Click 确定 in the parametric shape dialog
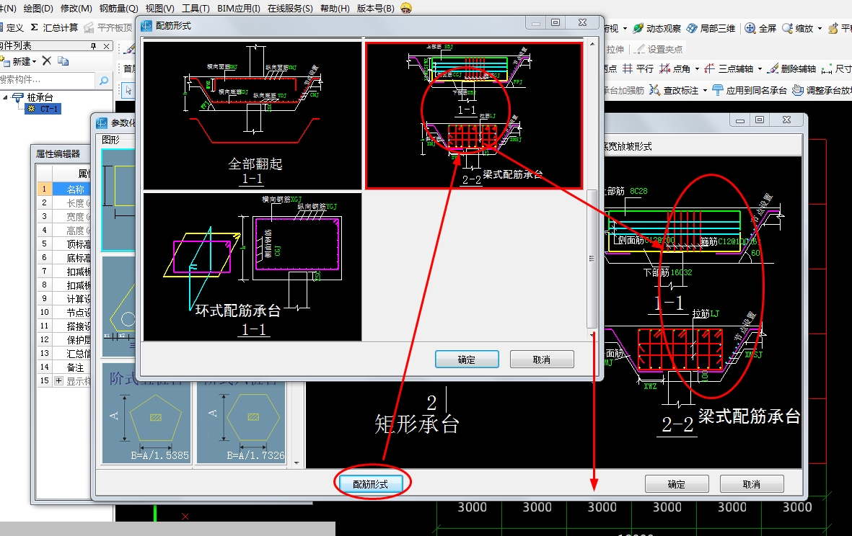The image size is (852, 536). [x=677, y=484]
